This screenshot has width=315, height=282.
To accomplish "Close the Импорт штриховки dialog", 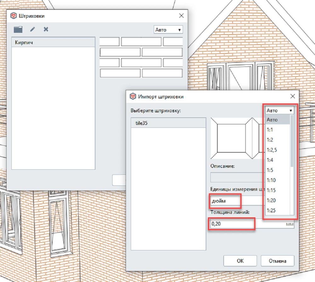I will coord(292,97).
